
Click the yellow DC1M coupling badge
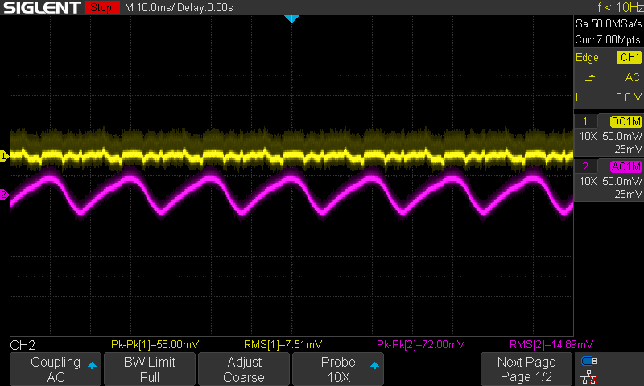click(x=625, y=121)
